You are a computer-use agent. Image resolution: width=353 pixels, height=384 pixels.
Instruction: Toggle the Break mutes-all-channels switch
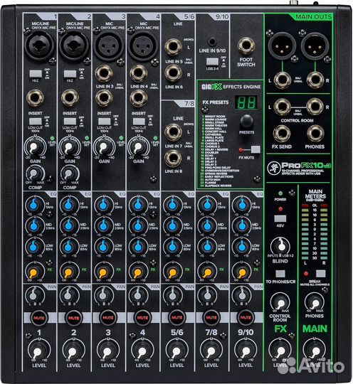point(321,274)
